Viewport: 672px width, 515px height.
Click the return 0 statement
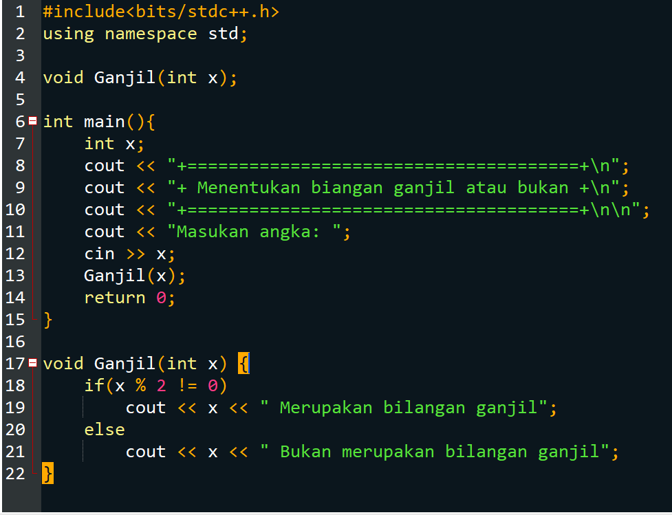(127, 297)
